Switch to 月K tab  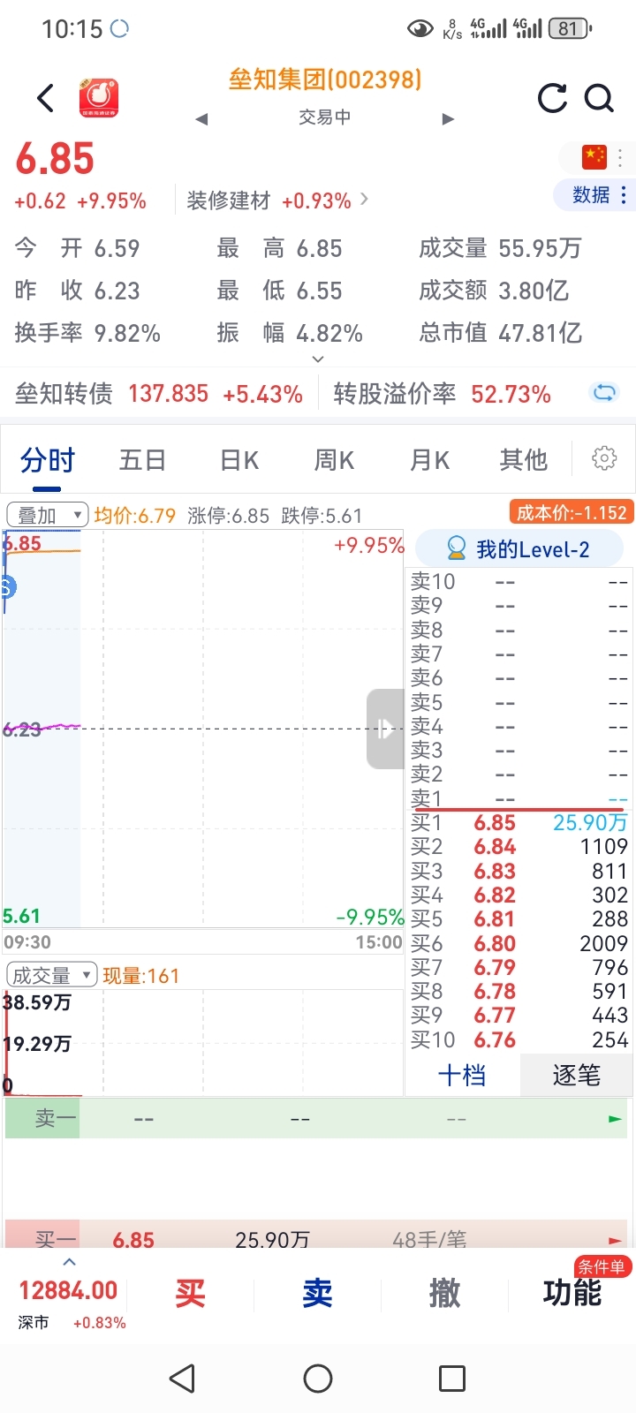click(429, 460)
